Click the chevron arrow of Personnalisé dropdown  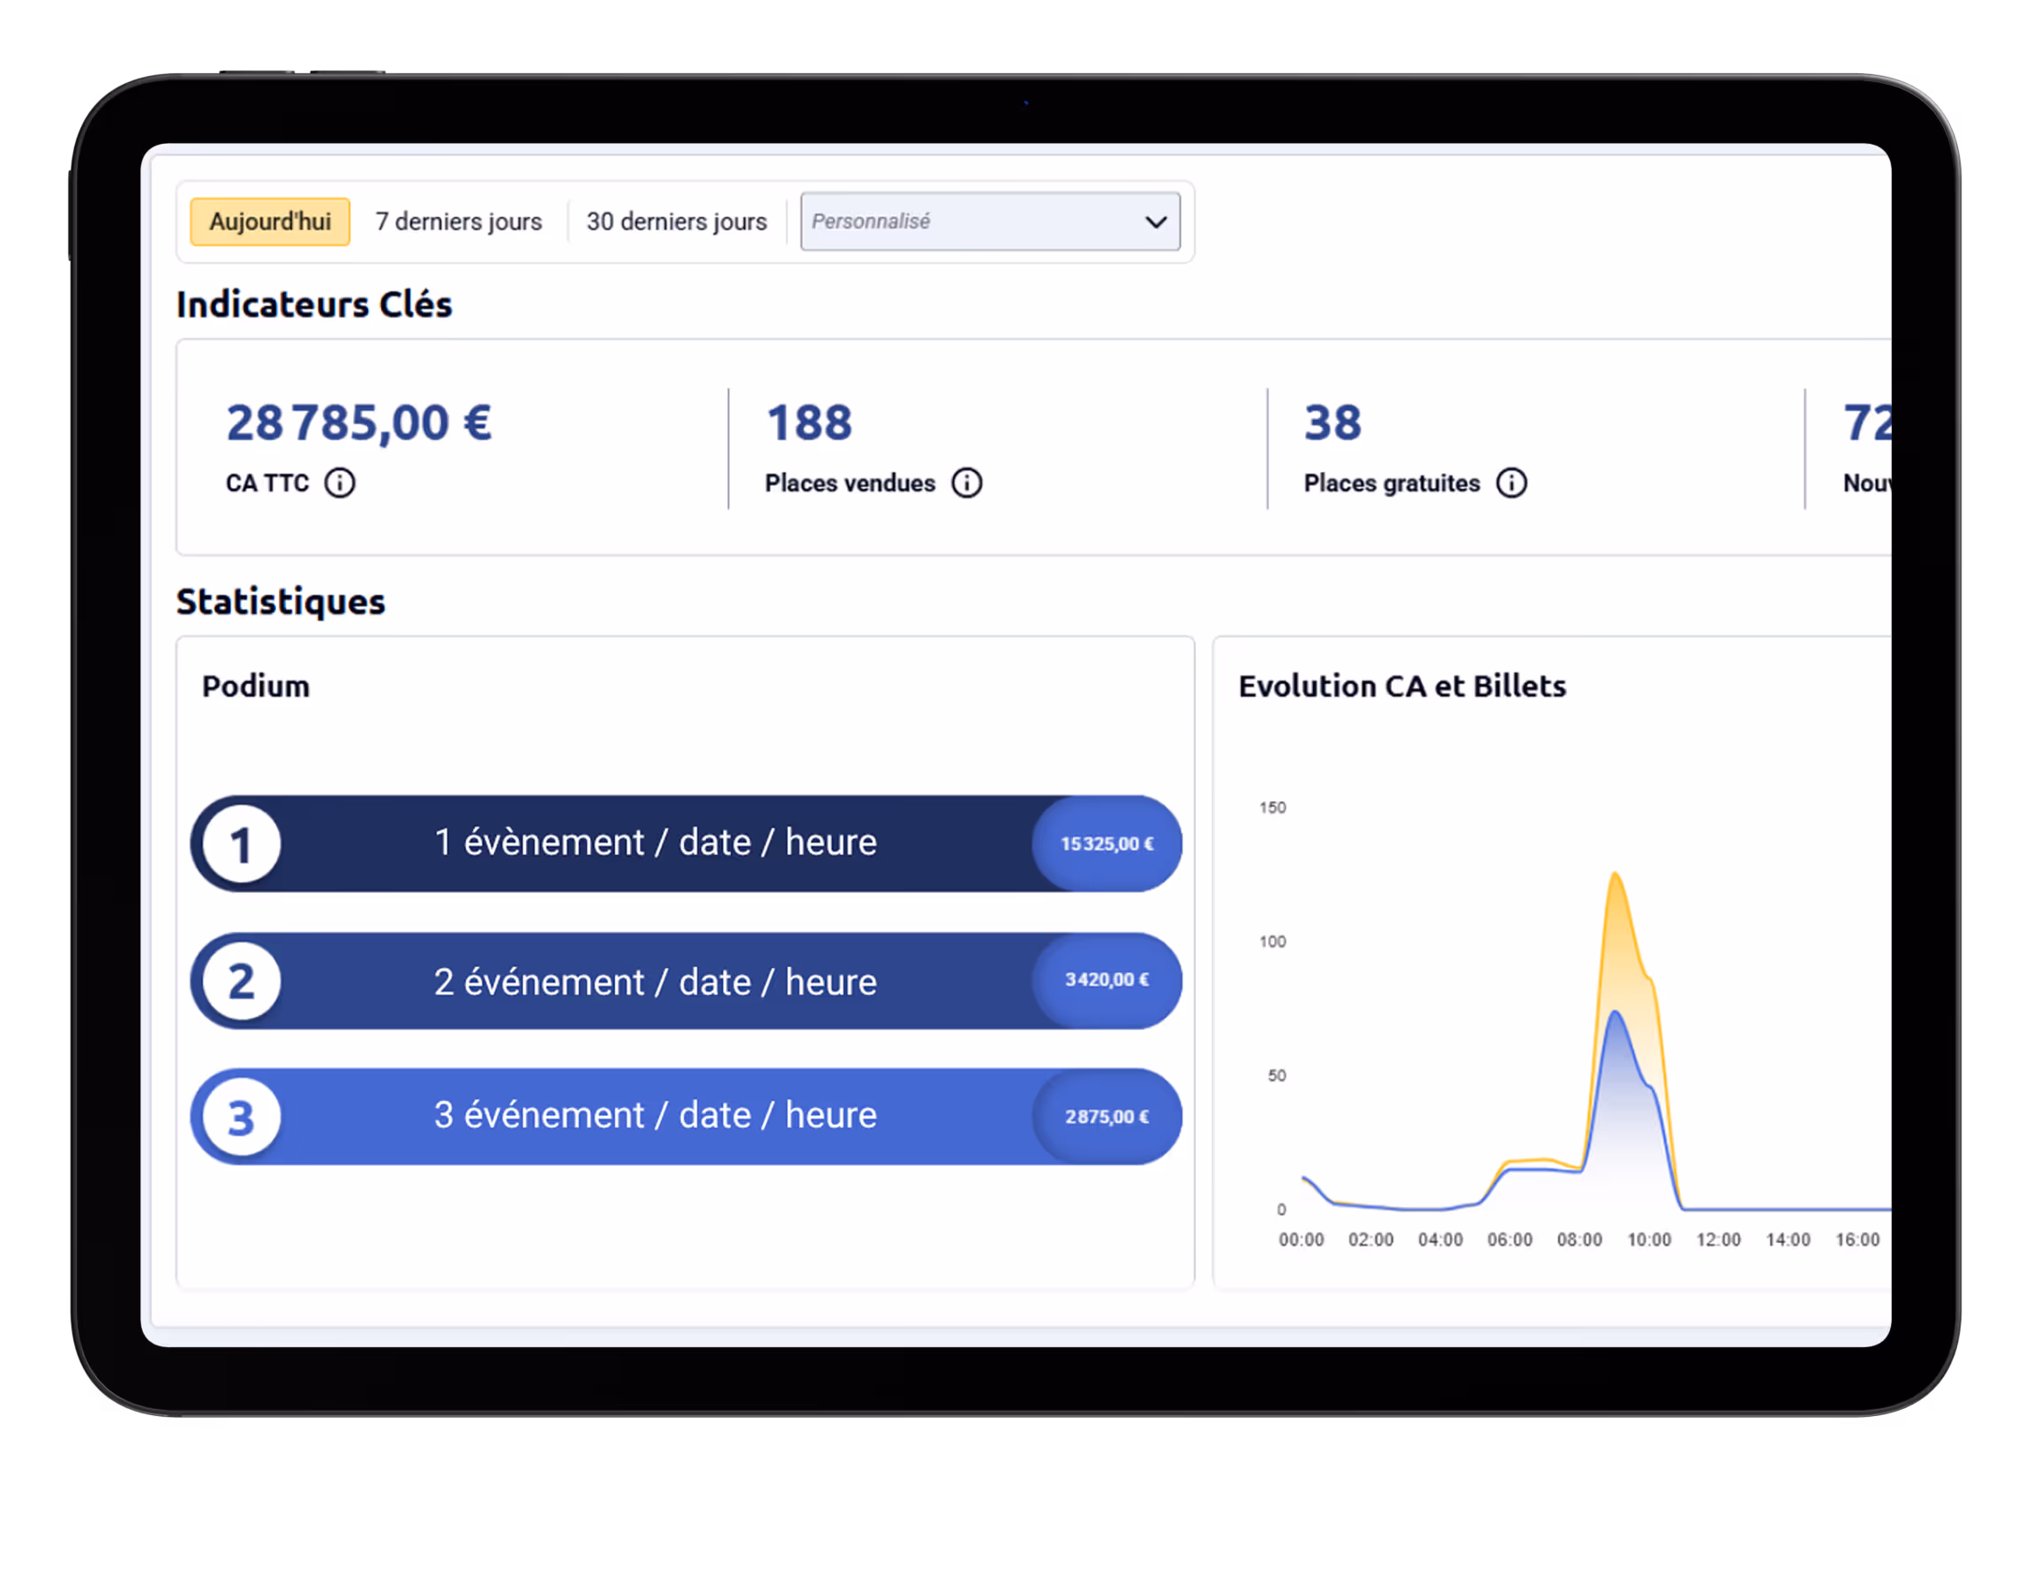coord(1155,222)
